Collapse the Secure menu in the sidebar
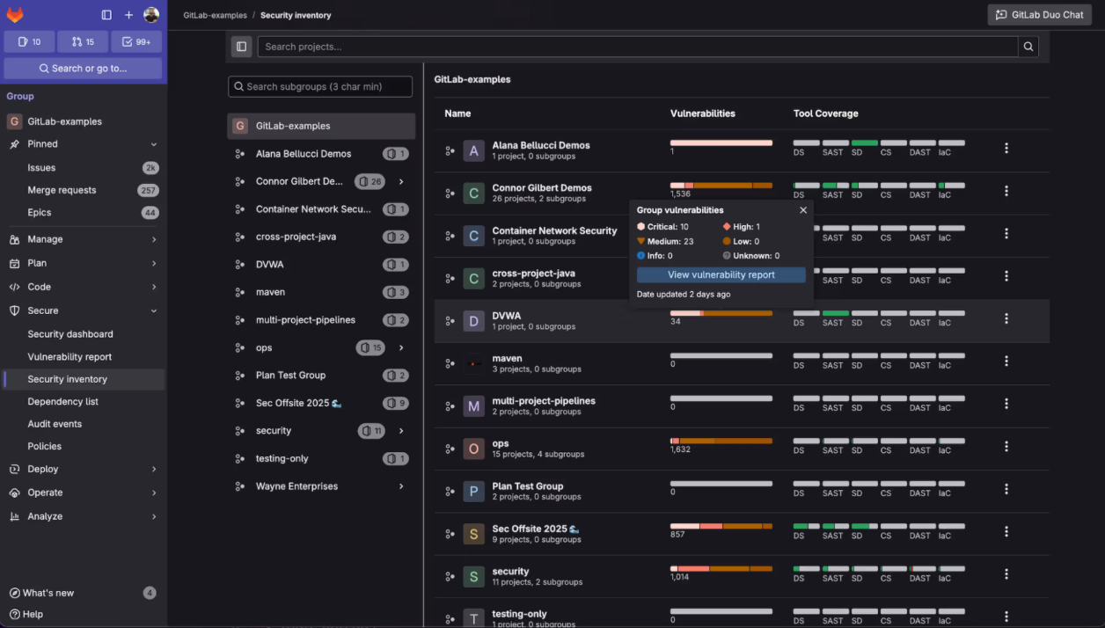The height and width of the screenshot is (628, 1105). tap(154, 310)
